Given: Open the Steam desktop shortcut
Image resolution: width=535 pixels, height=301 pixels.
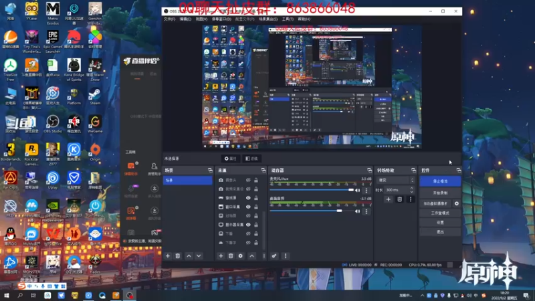Looking at the screenshot, I should [x=95, y=96].
